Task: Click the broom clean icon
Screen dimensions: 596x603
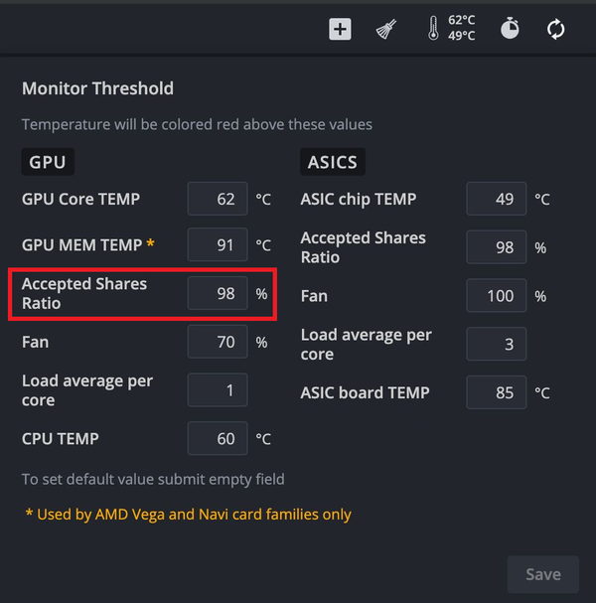Action: [385, 29]
